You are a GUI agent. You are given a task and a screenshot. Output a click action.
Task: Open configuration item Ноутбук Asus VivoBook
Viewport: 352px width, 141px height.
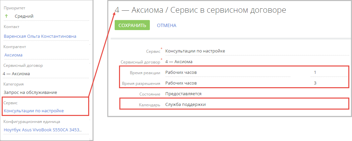point(43,130)
